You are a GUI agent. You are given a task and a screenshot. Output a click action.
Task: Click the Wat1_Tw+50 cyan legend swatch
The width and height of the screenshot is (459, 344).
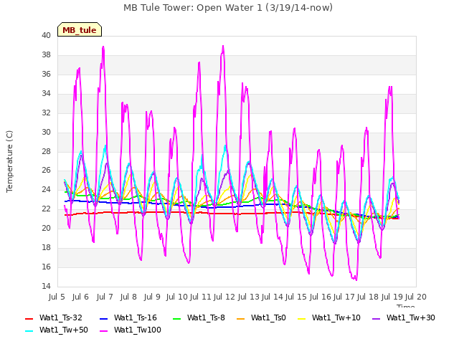point(29,331)
